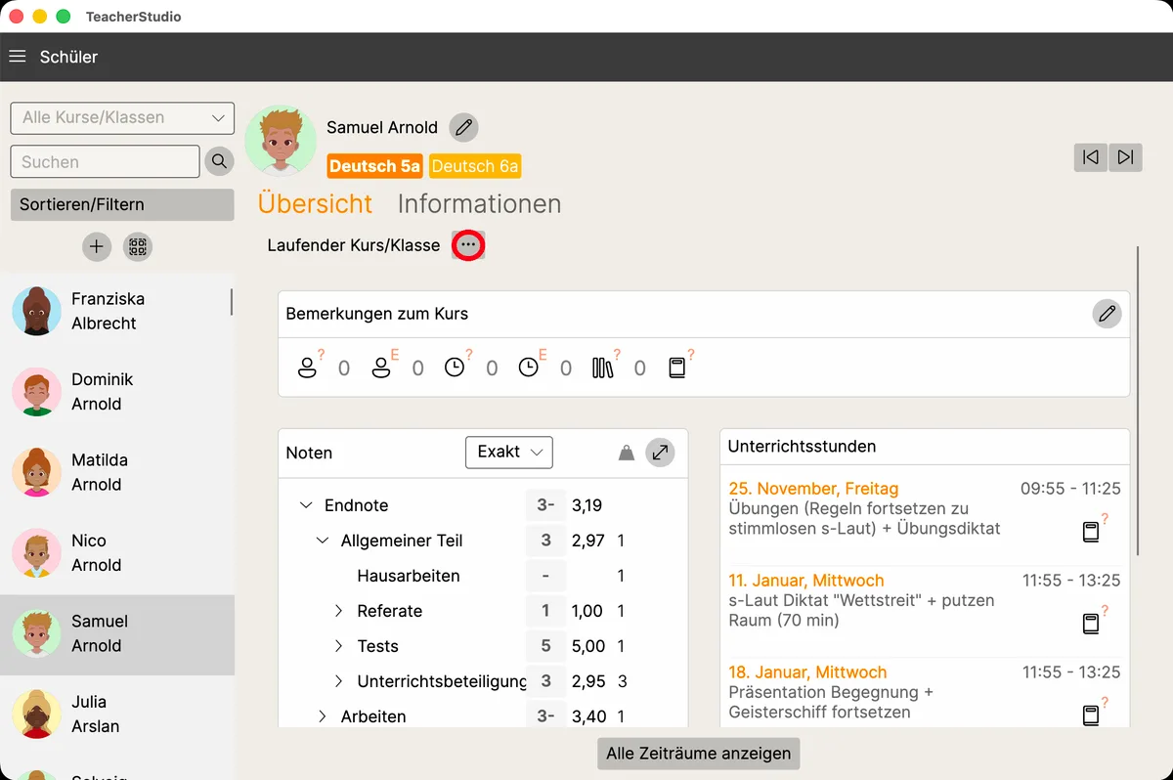This screenshot has height=780, width=1173.
Task: Edit Bemerkungen zum Kurs with pencil icon
Action: click(x=1107, y=314)
